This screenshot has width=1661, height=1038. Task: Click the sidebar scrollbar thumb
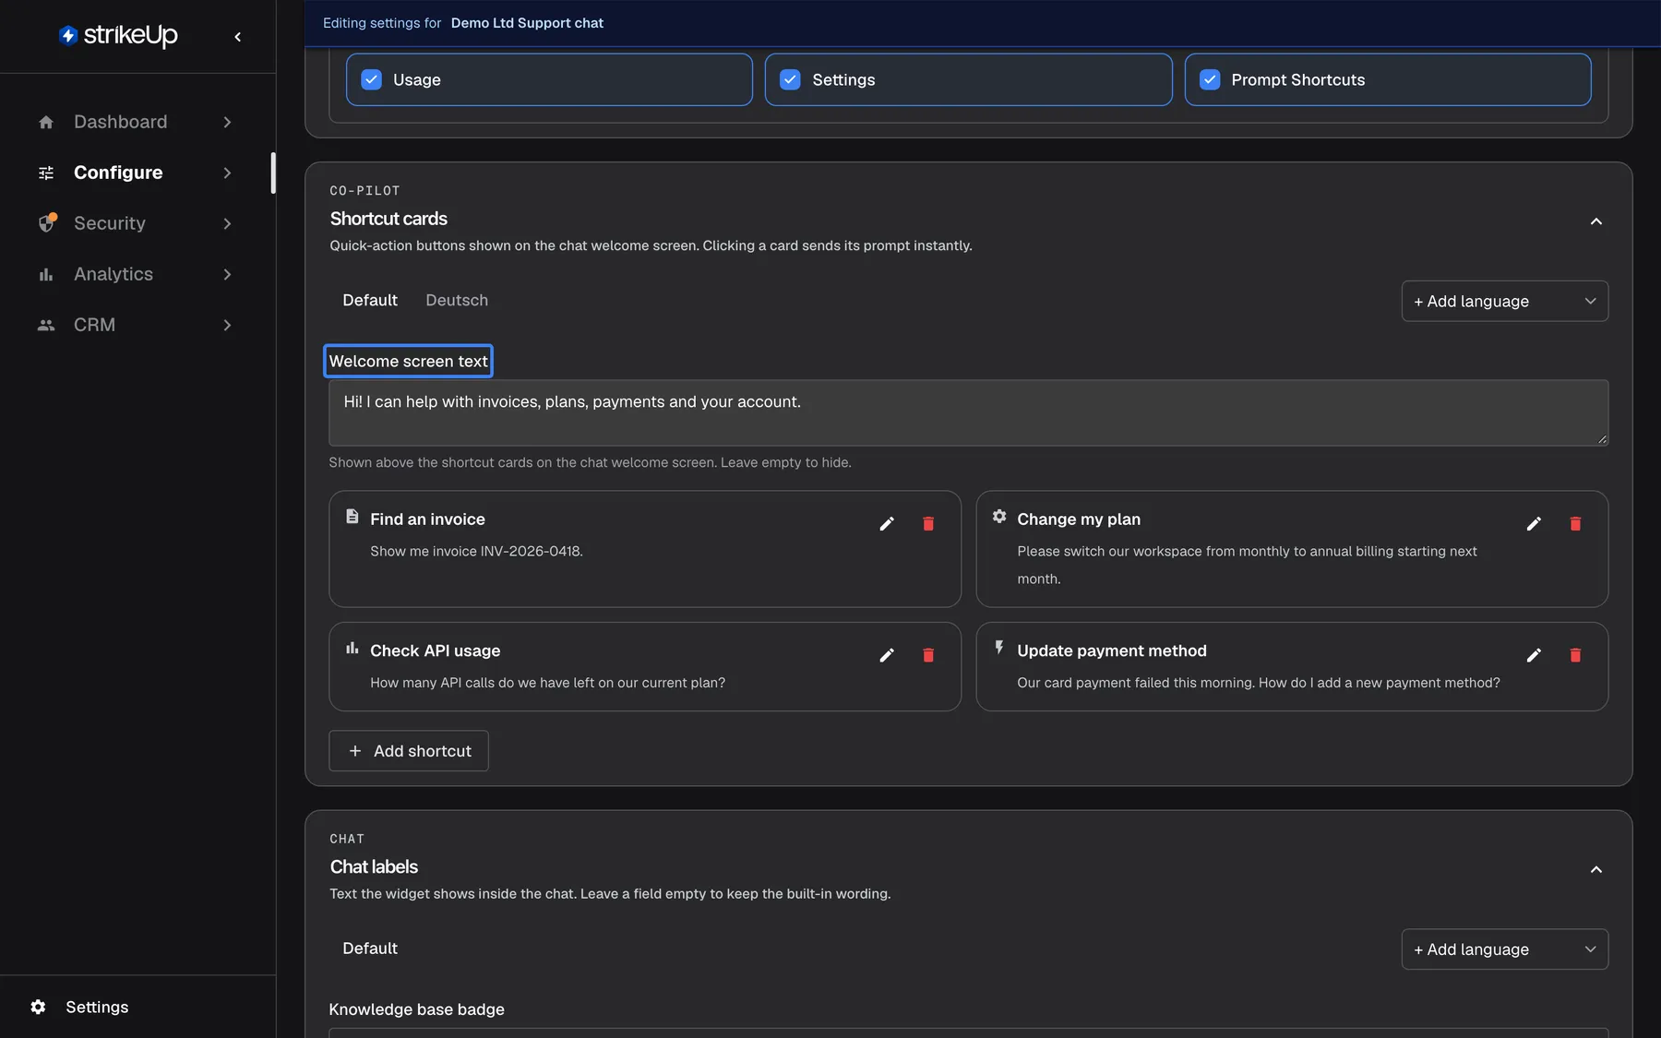coord(272,173)
